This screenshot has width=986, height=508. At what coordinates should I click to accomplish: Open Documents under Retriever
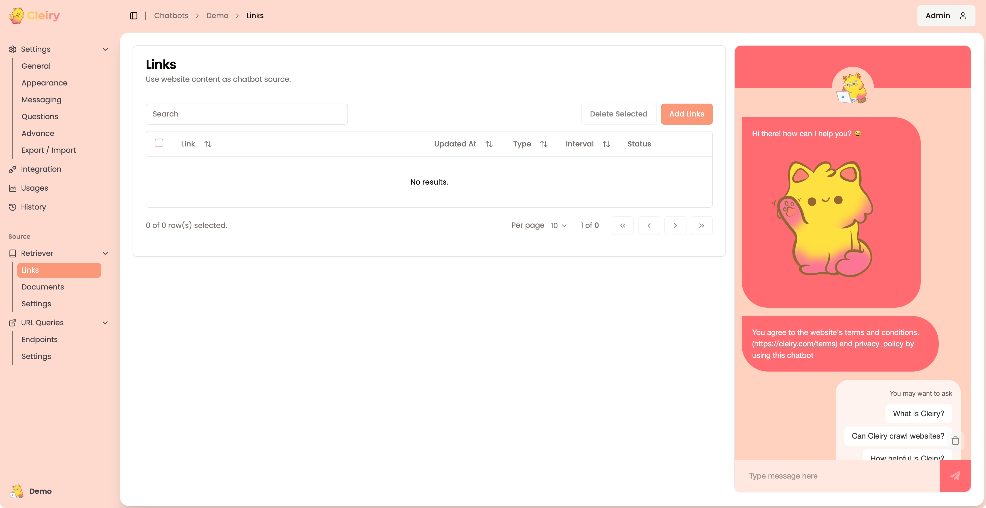(42, 287)
